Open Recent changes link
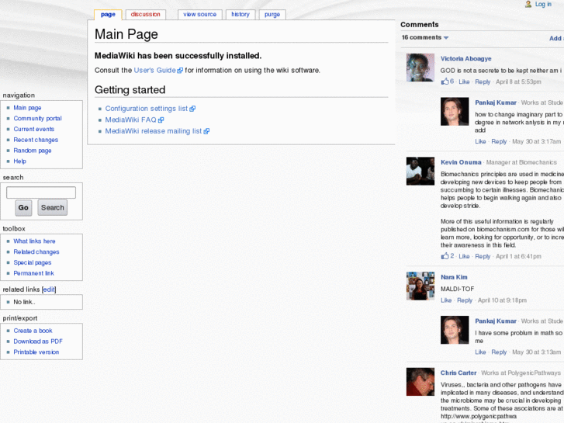The image size is (564, 423). click(36, 140)
